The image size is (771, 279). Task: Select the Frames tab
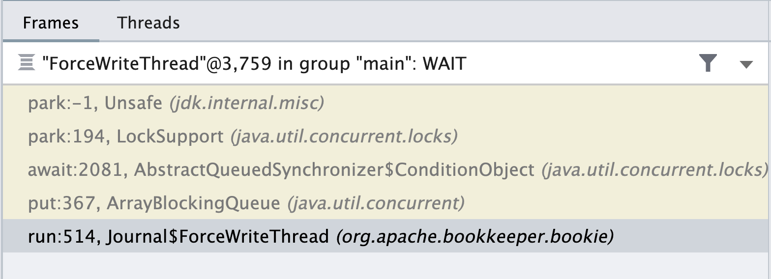[x=51, y=23]
